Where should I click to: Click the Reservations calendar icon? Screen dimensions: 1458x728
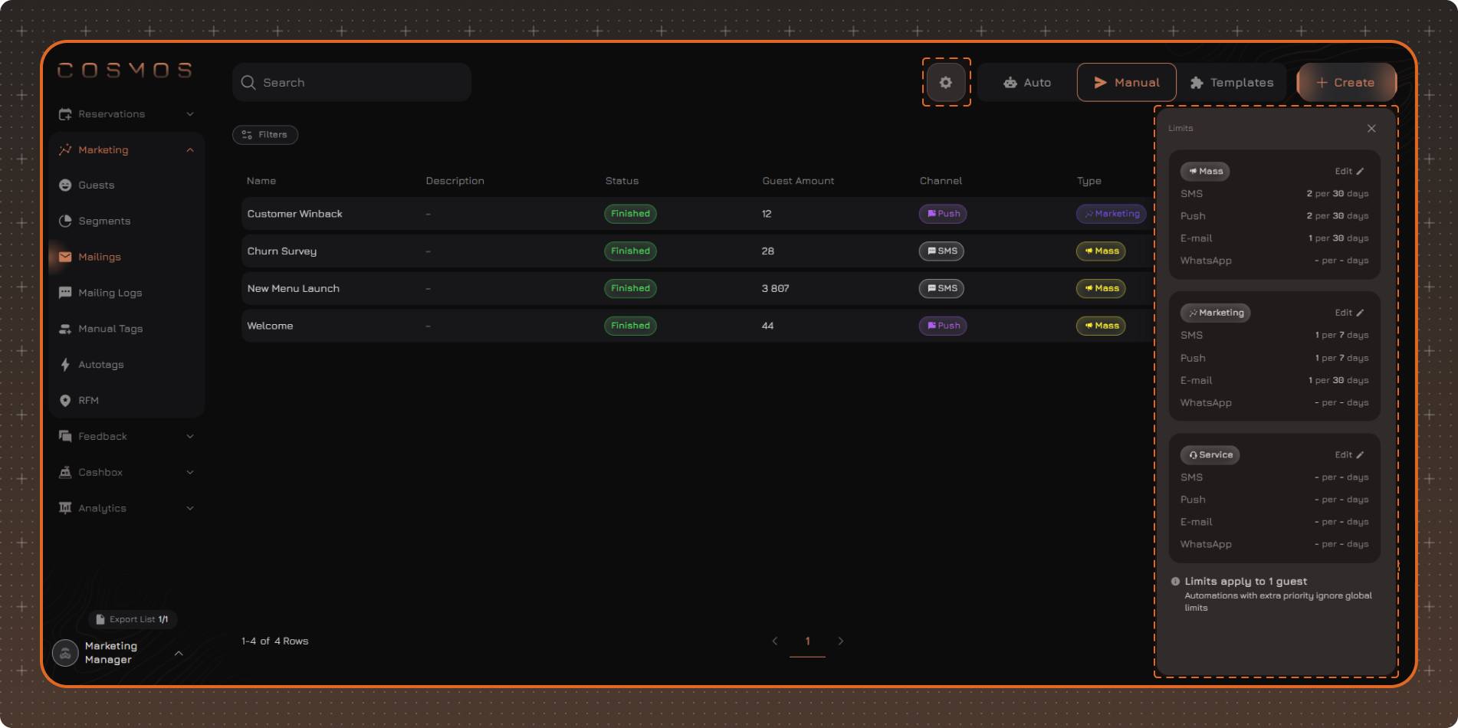click(x=65, y=113)
